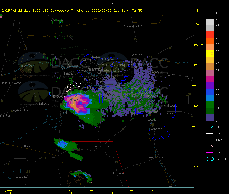This screenshot has height=194, width=229.
Task: Click the 'G_Campos' map label
Action: (173, 74)
